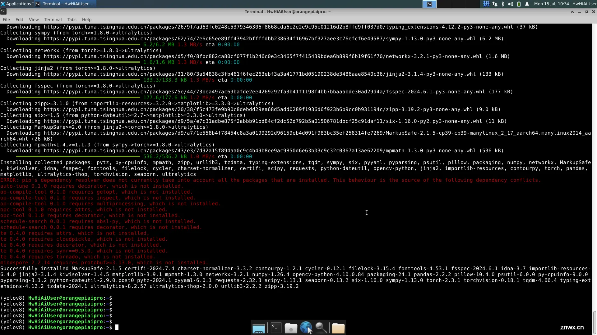Open the network connections tray icon

pyautogui.click(x=494, y=4)
